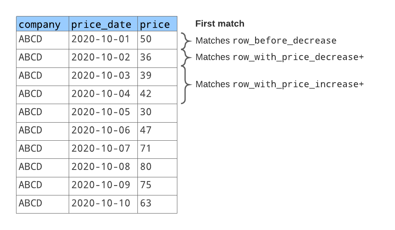Click 'Matches row_with_price_increase+' label
The image size is (395, 230).
tap(279, 84)
